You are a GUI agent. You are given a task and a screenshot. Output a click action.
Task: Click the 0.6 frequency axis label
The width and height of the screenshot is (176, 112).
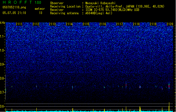pos(2,106)
